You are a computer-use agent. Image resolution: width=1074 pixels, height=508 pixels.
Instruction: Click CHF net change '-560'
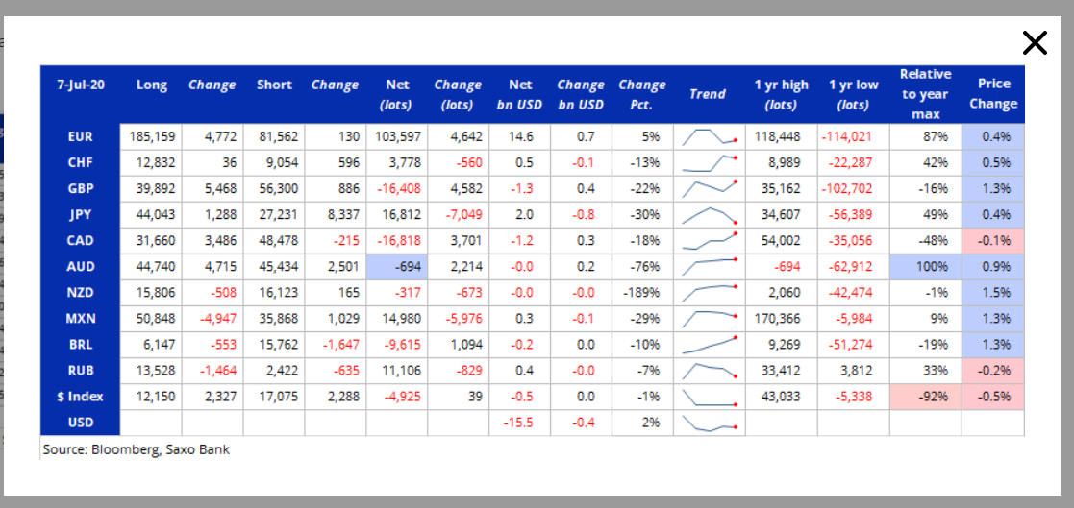[468, 162]
